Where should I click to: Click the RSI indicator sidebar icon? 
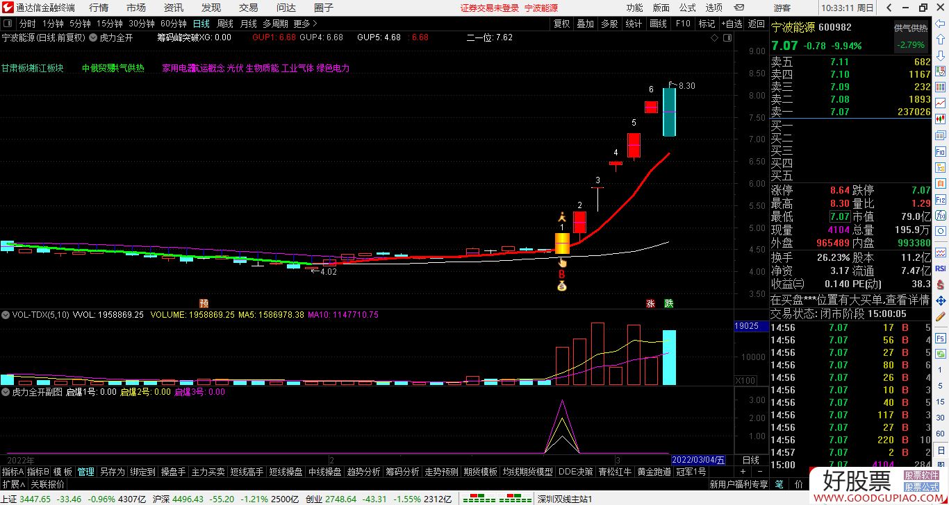(x=941, y=268)
